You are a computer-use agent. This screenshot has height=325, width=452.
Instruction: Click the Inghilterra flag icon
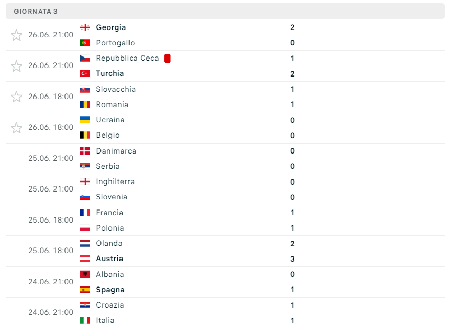85,181
